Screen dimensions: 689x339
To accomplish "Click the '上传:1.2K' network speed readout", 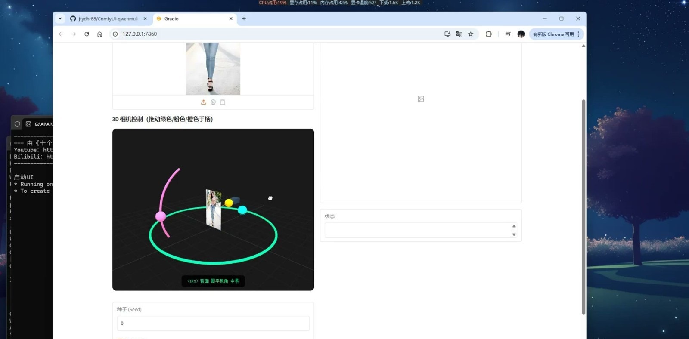I will point(411,3).
